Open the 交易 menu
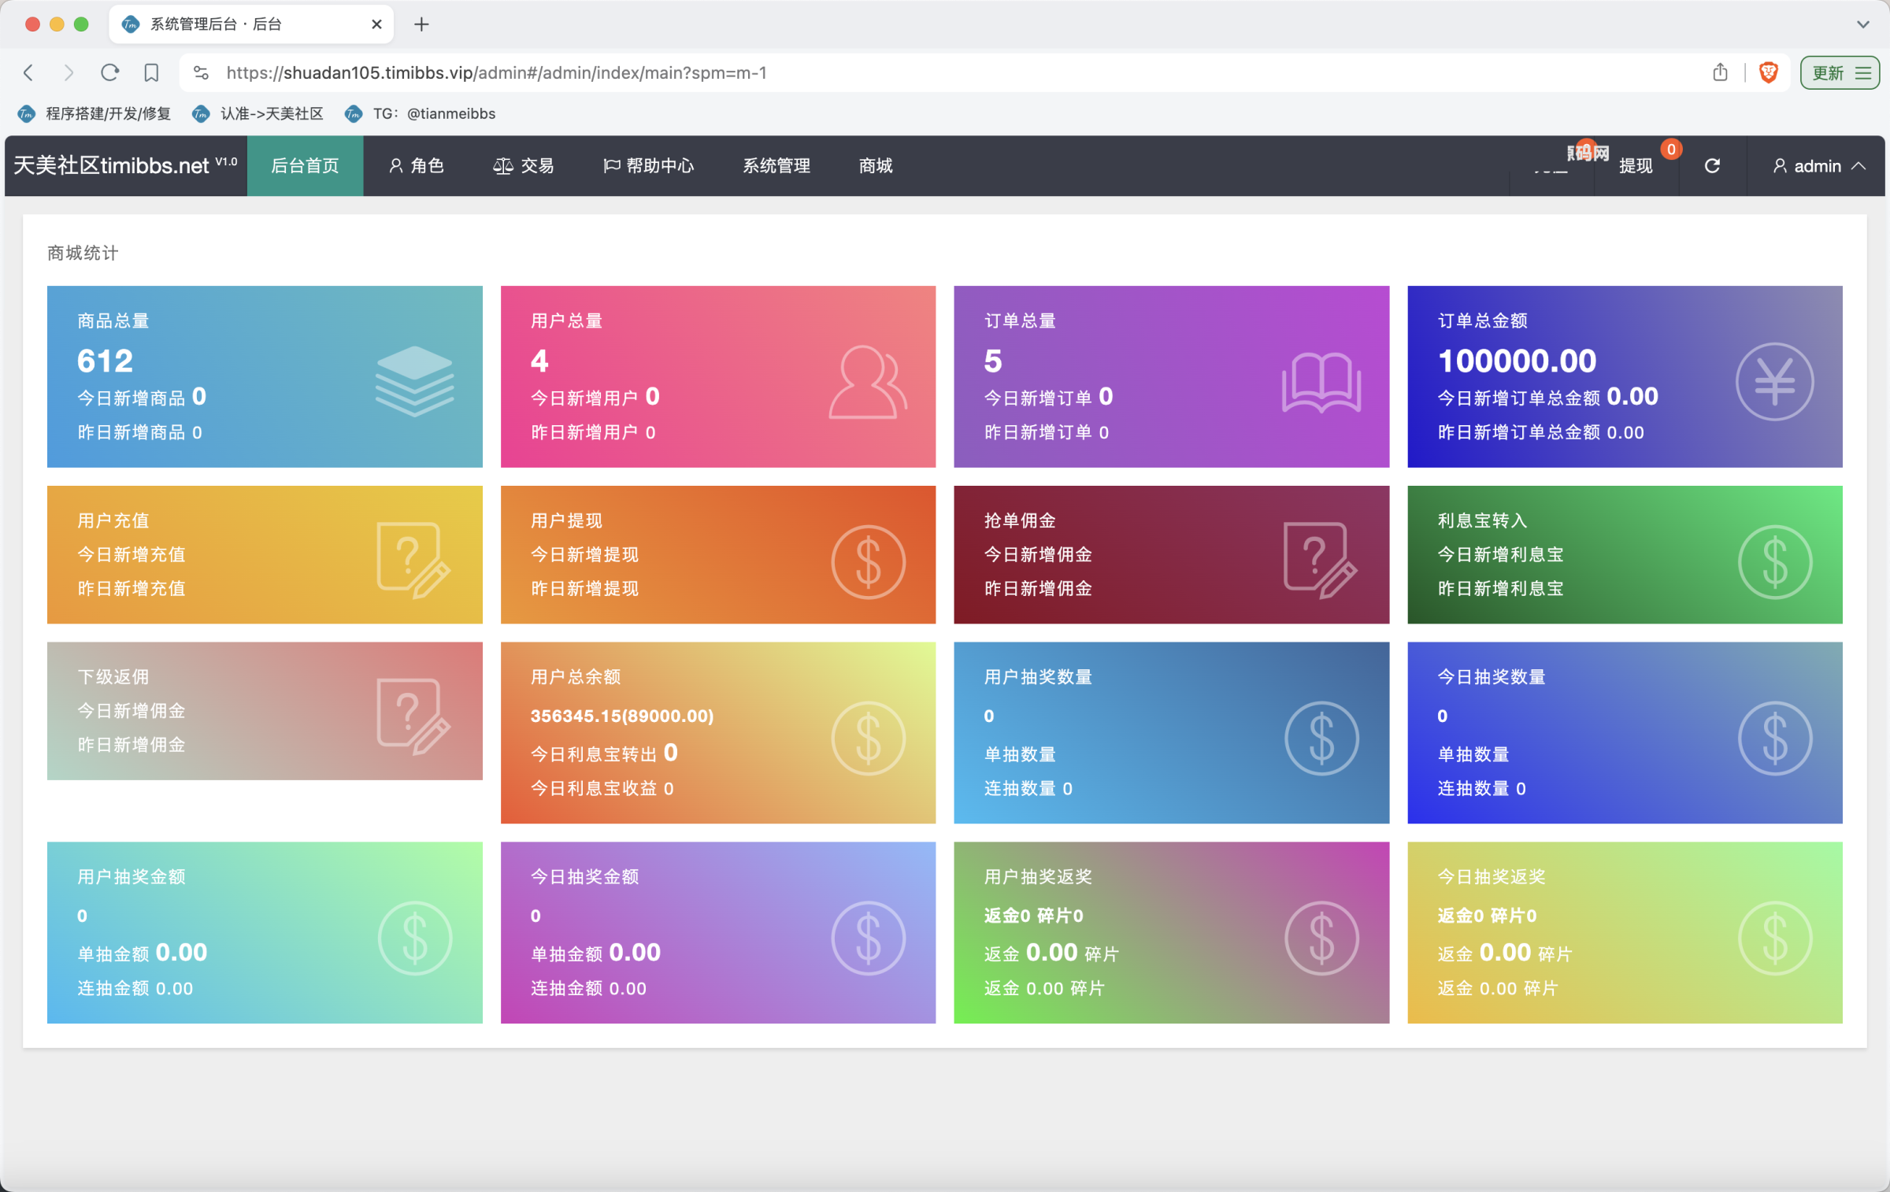 coord(524,166)
